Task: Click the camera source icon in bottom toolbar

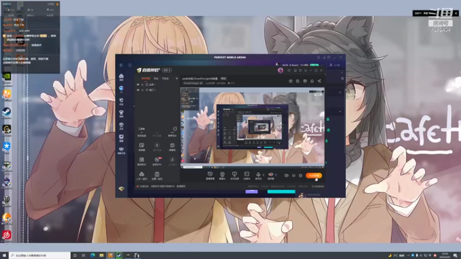Action: coord(222,176)
